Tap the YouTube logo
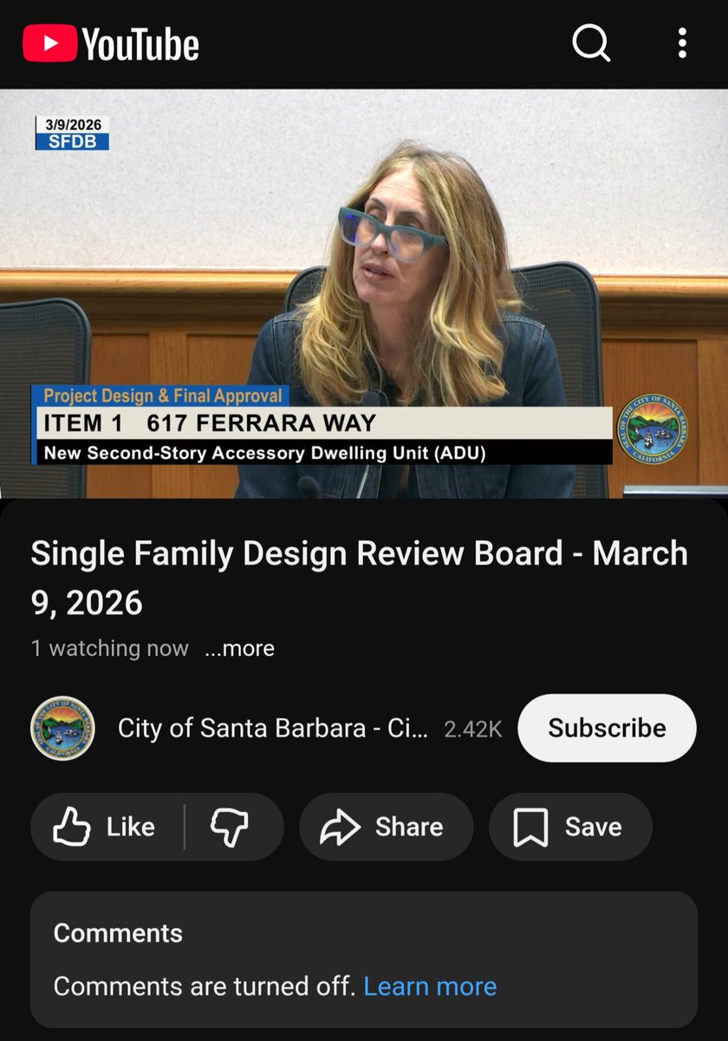Screen dimensions: 728x1041 tap(111, 43)
